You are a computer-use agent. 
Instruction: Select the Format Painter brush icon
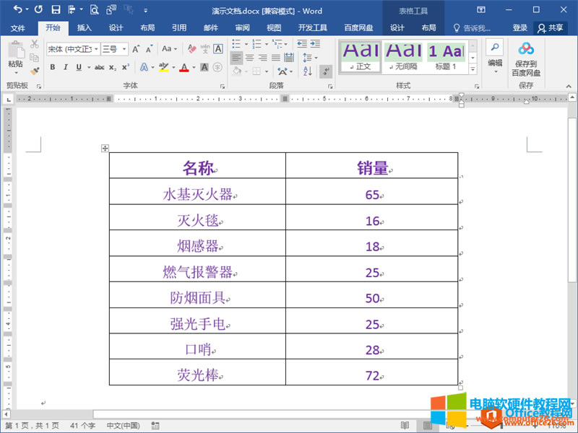[35, 71]
